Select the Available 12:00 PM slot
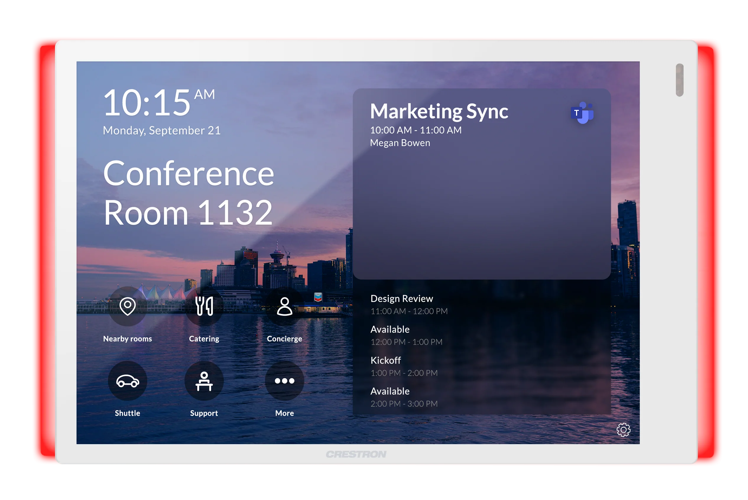The height and width of the screenshot is (500, 748). pyautogui.click(x=481, y=335)
